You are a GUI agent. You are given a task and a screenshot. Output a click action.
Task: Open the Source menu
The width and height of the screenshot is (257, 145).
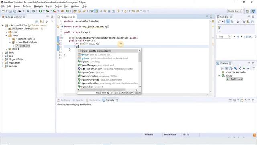click(17, 6)
